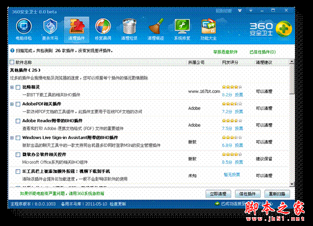Screen dimensions: 313x226
Task: Click the plugin list scrollbar up arrow
Action: (292, 62)
